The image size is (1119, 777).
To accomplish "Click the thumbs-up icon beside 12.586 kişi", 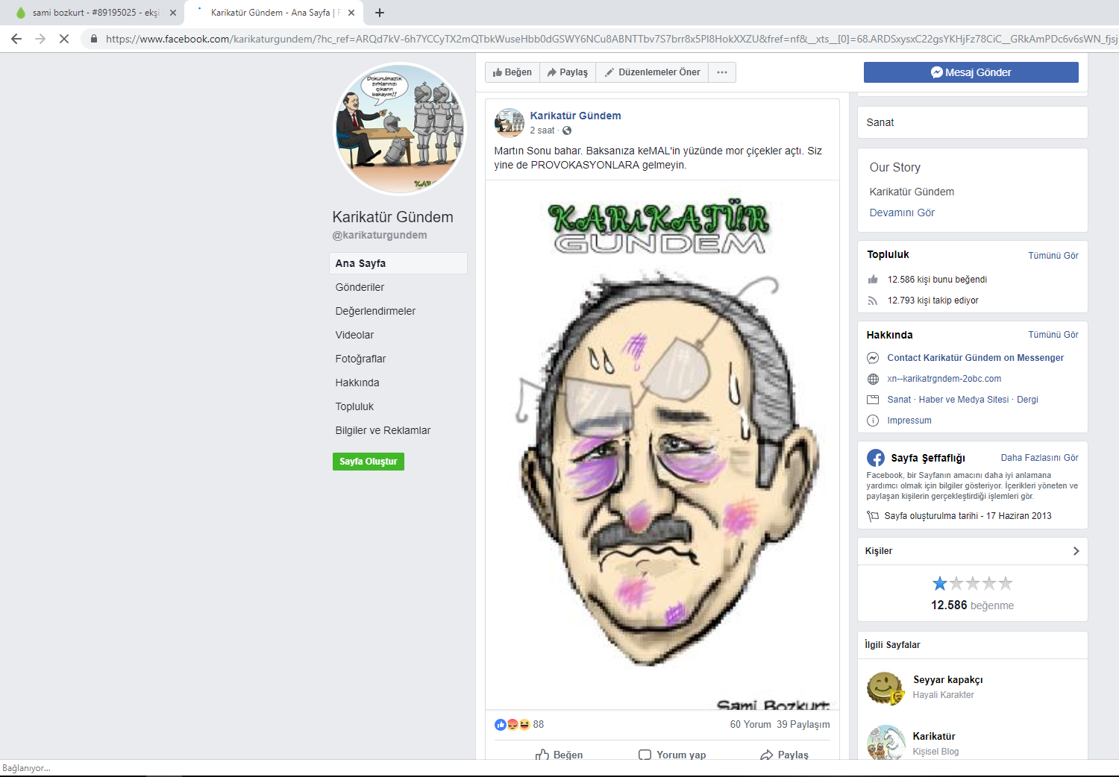I will [x=873, y=280].
